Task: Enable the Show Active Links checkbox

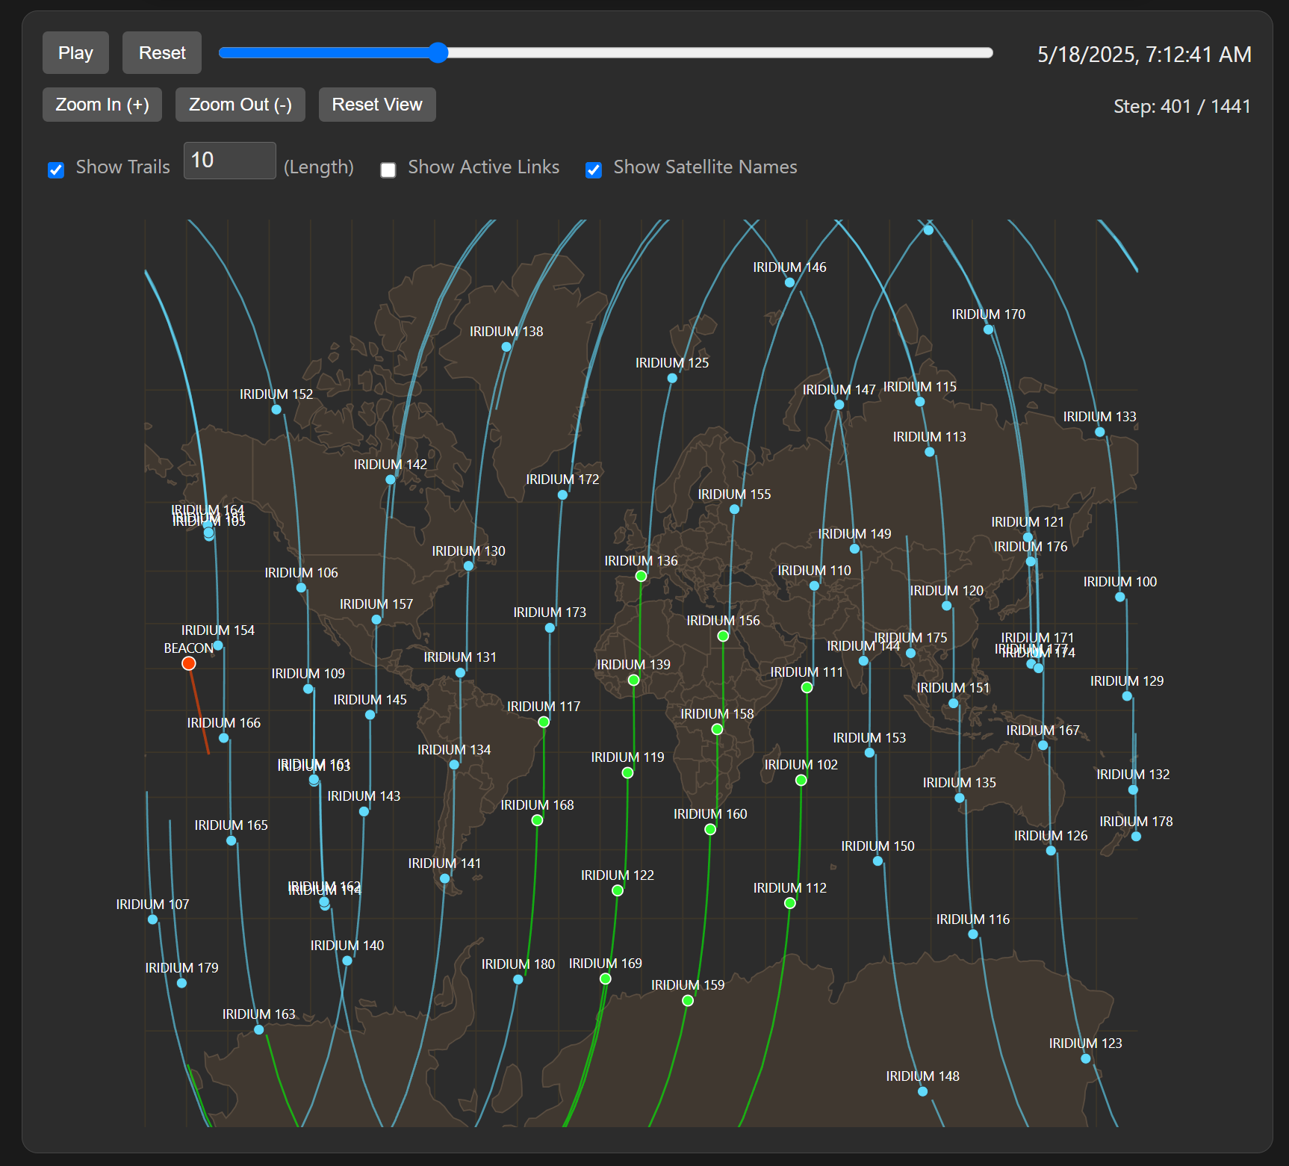Action: (x=388, y=170)
